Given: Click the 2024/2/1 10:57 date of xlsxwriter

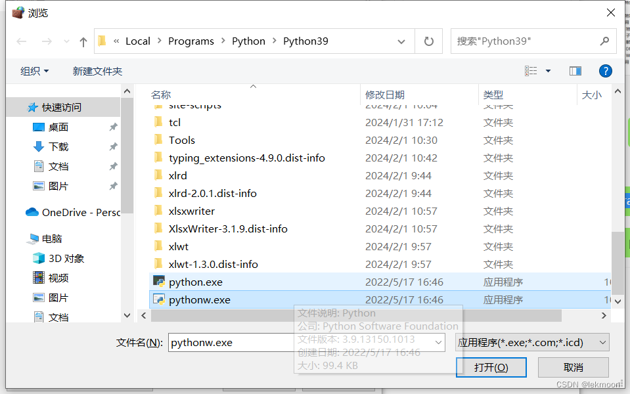Looking at the screenshot, I should (401, 211).
